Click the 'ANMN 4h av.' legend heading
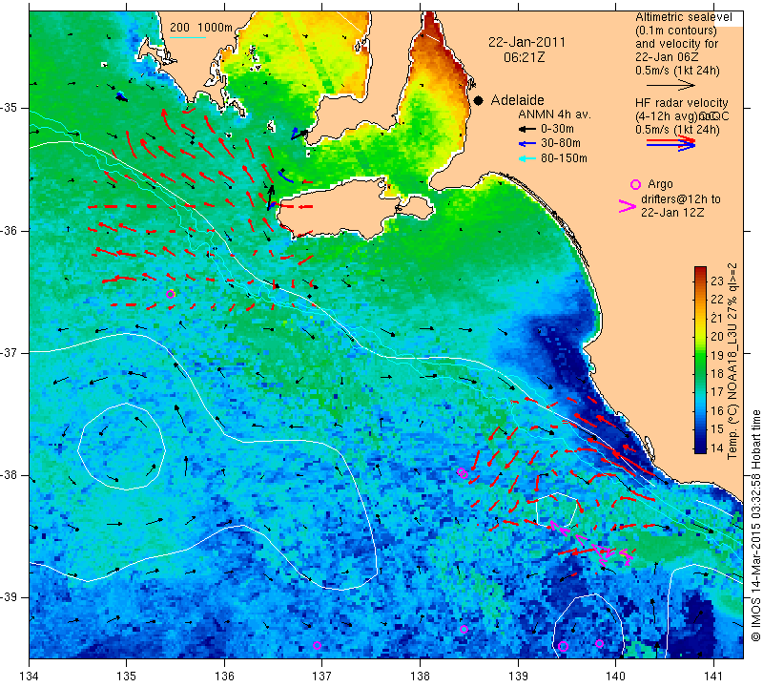Viewport: 763px width, 687px height. click(554, 114)
